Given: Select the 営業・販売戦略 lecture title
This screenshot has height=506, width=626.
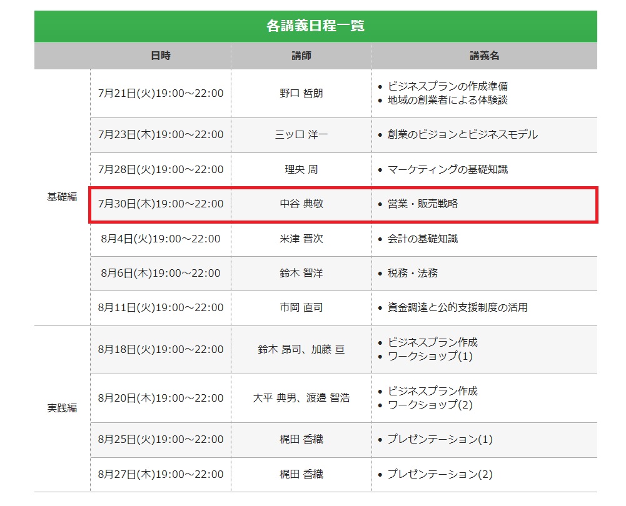Looking at the screenshot, I should pos(425,204).
